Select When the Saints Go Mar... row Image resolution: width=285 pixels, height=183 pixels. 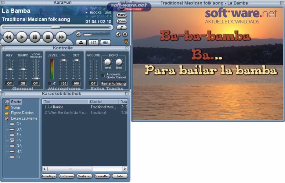click(85, 112)
